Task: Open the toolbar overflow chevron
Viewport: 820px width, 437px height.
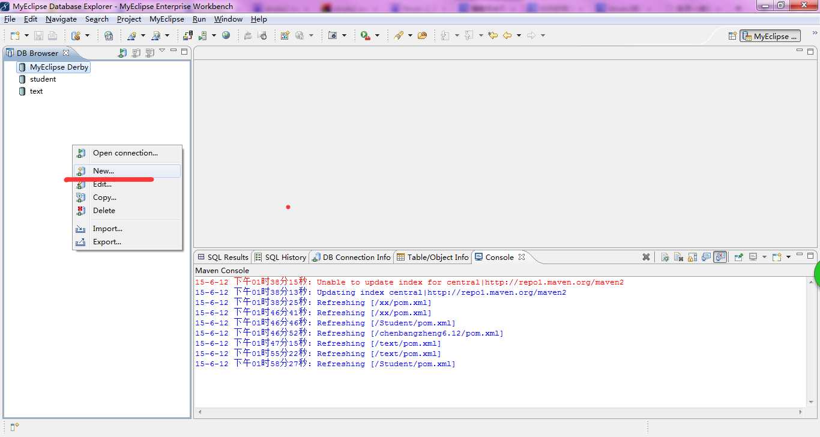Action: tap(815, 32)
